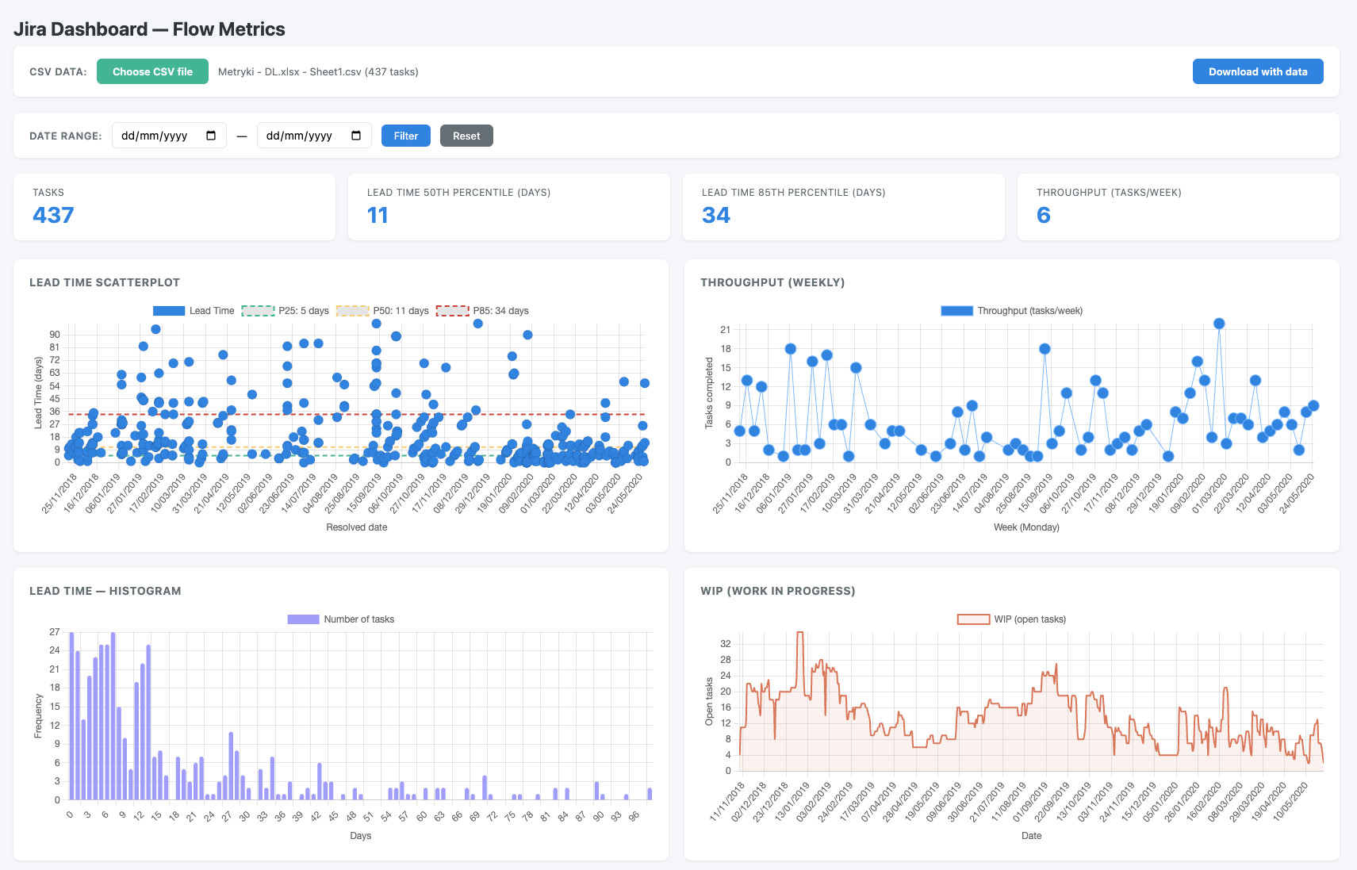Click the Download with data button

(x=1257, y=71)
